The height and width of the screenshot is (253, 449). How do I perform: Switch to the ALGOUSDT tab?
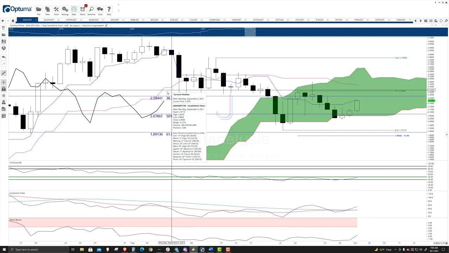[x=49, y=20]
